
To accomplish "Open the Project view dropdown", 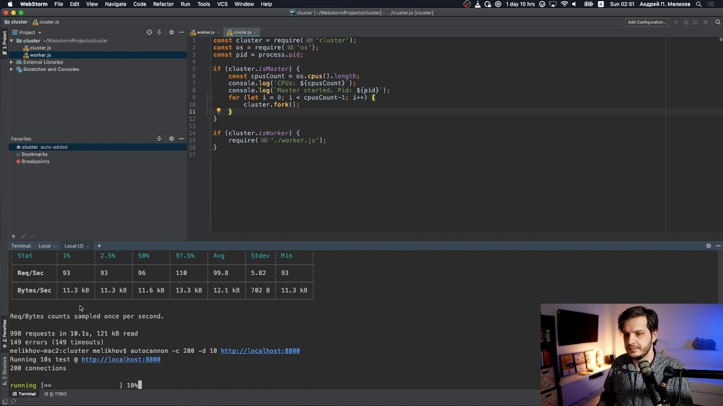I will click(27, 32).
